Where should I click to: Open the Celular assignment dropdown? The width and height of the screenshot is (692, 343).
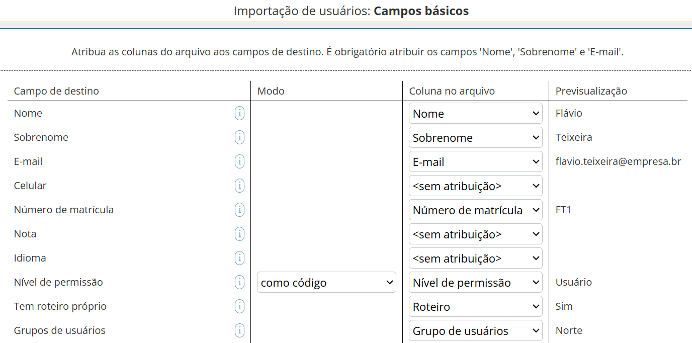pos(475,186)
